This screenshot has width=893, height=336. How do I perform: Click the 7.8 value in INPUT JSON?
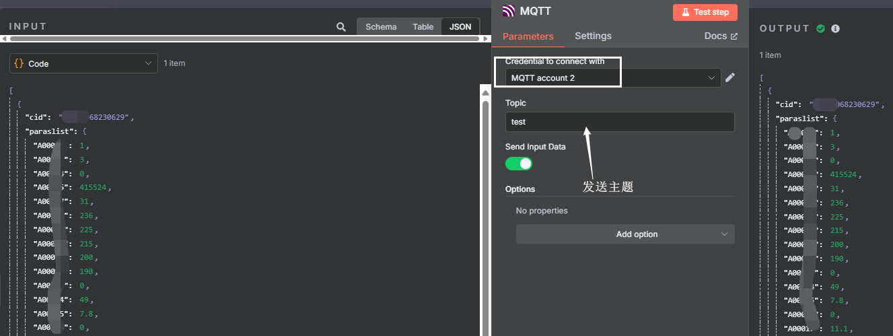coord(87,314)
